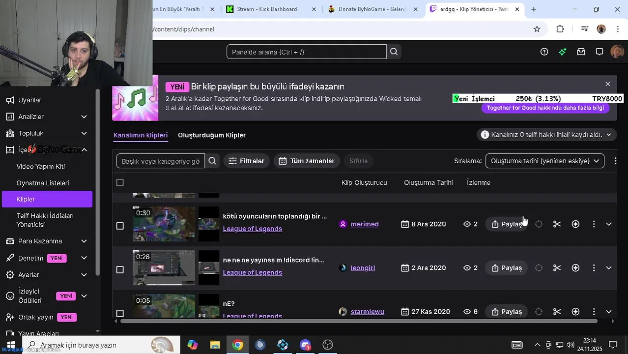The width and height of the screenshot is (628, 354).
Task: Select the nE? clip checkbox
Action: [x=120, y=313]
